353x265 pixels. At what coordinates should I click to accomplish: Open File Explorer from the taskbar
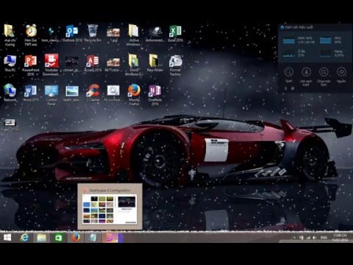coord(41,238)
